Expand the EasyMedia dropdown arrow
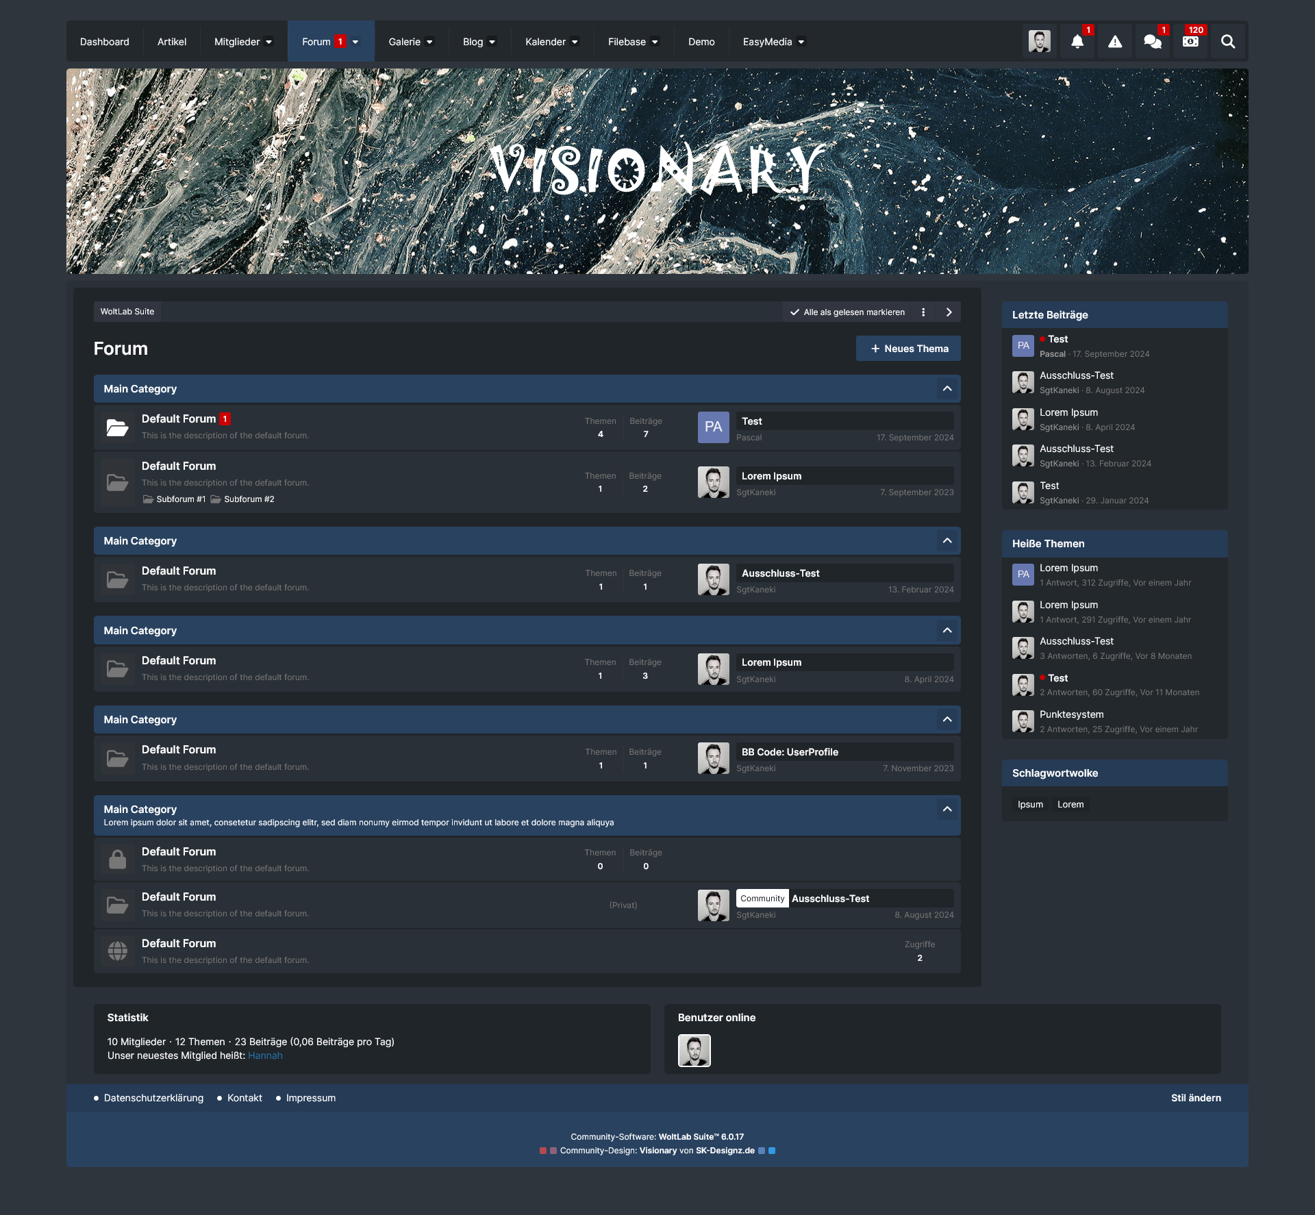Viewport: 1315px width, 1215px height. (x=801, y=42)
